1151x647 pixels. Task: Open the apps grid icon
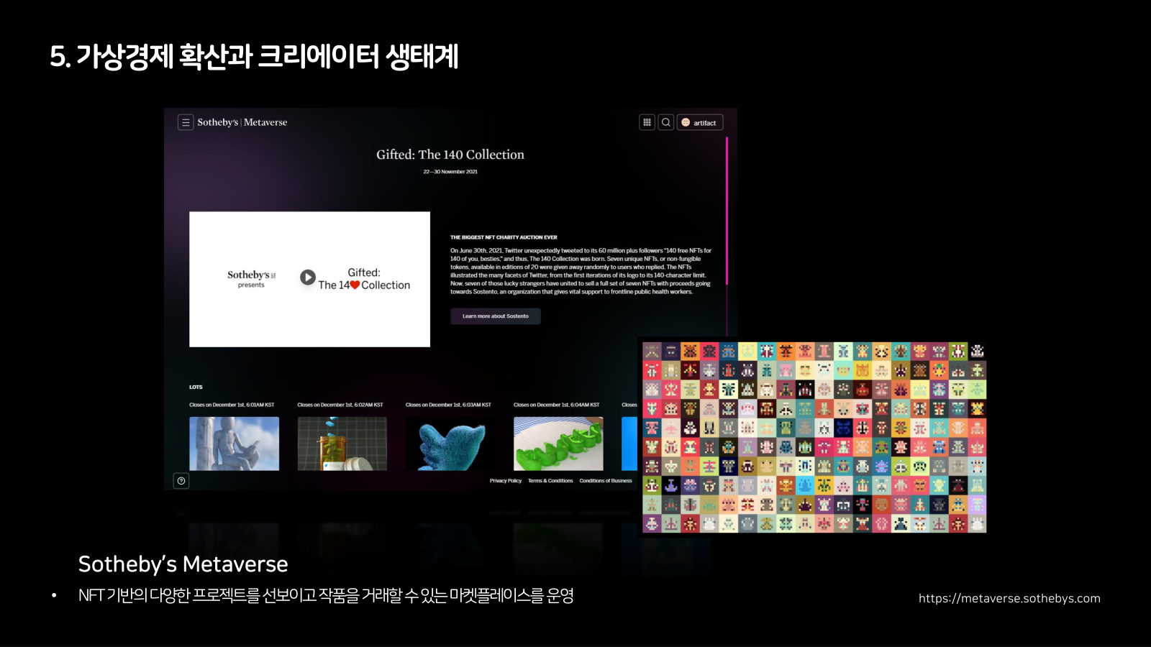647,122
